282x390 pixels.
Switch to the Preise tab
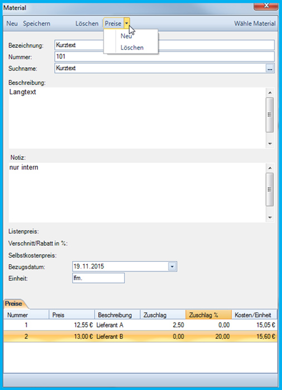tap(14, 304)
